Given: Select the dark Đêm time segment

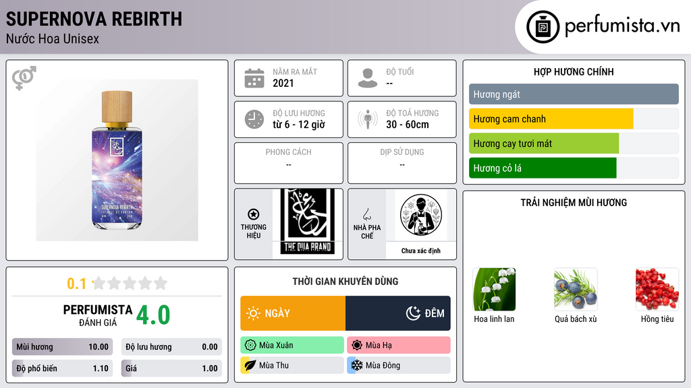Looking at the screenshot, I should point(398,313).
